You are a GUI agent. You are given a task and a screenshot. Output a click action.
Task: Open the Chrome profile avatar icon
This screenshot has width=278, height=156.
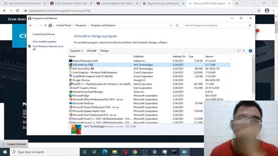(x=267, y=10)
